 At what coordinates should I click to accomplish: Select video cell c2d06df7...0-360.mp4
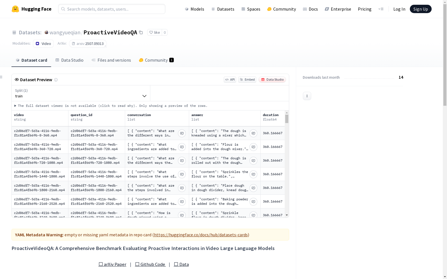pyautogui.click(x=40, y=133)
